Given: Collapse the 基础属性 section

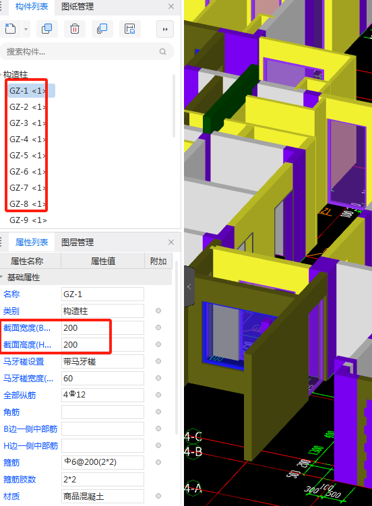Looking at the screenshot, I should click(x=1, y=277).
